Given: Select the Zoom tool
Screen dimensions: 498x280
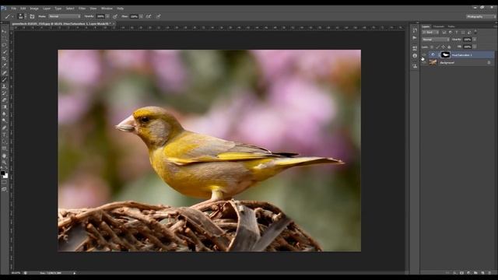Looking at the screenshot, I should coord(4,163).
